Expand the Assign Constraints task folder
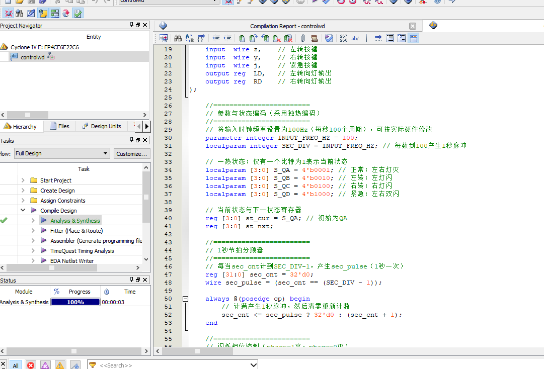This screenshot has height=369, width=544. click(x=23, y=200)
